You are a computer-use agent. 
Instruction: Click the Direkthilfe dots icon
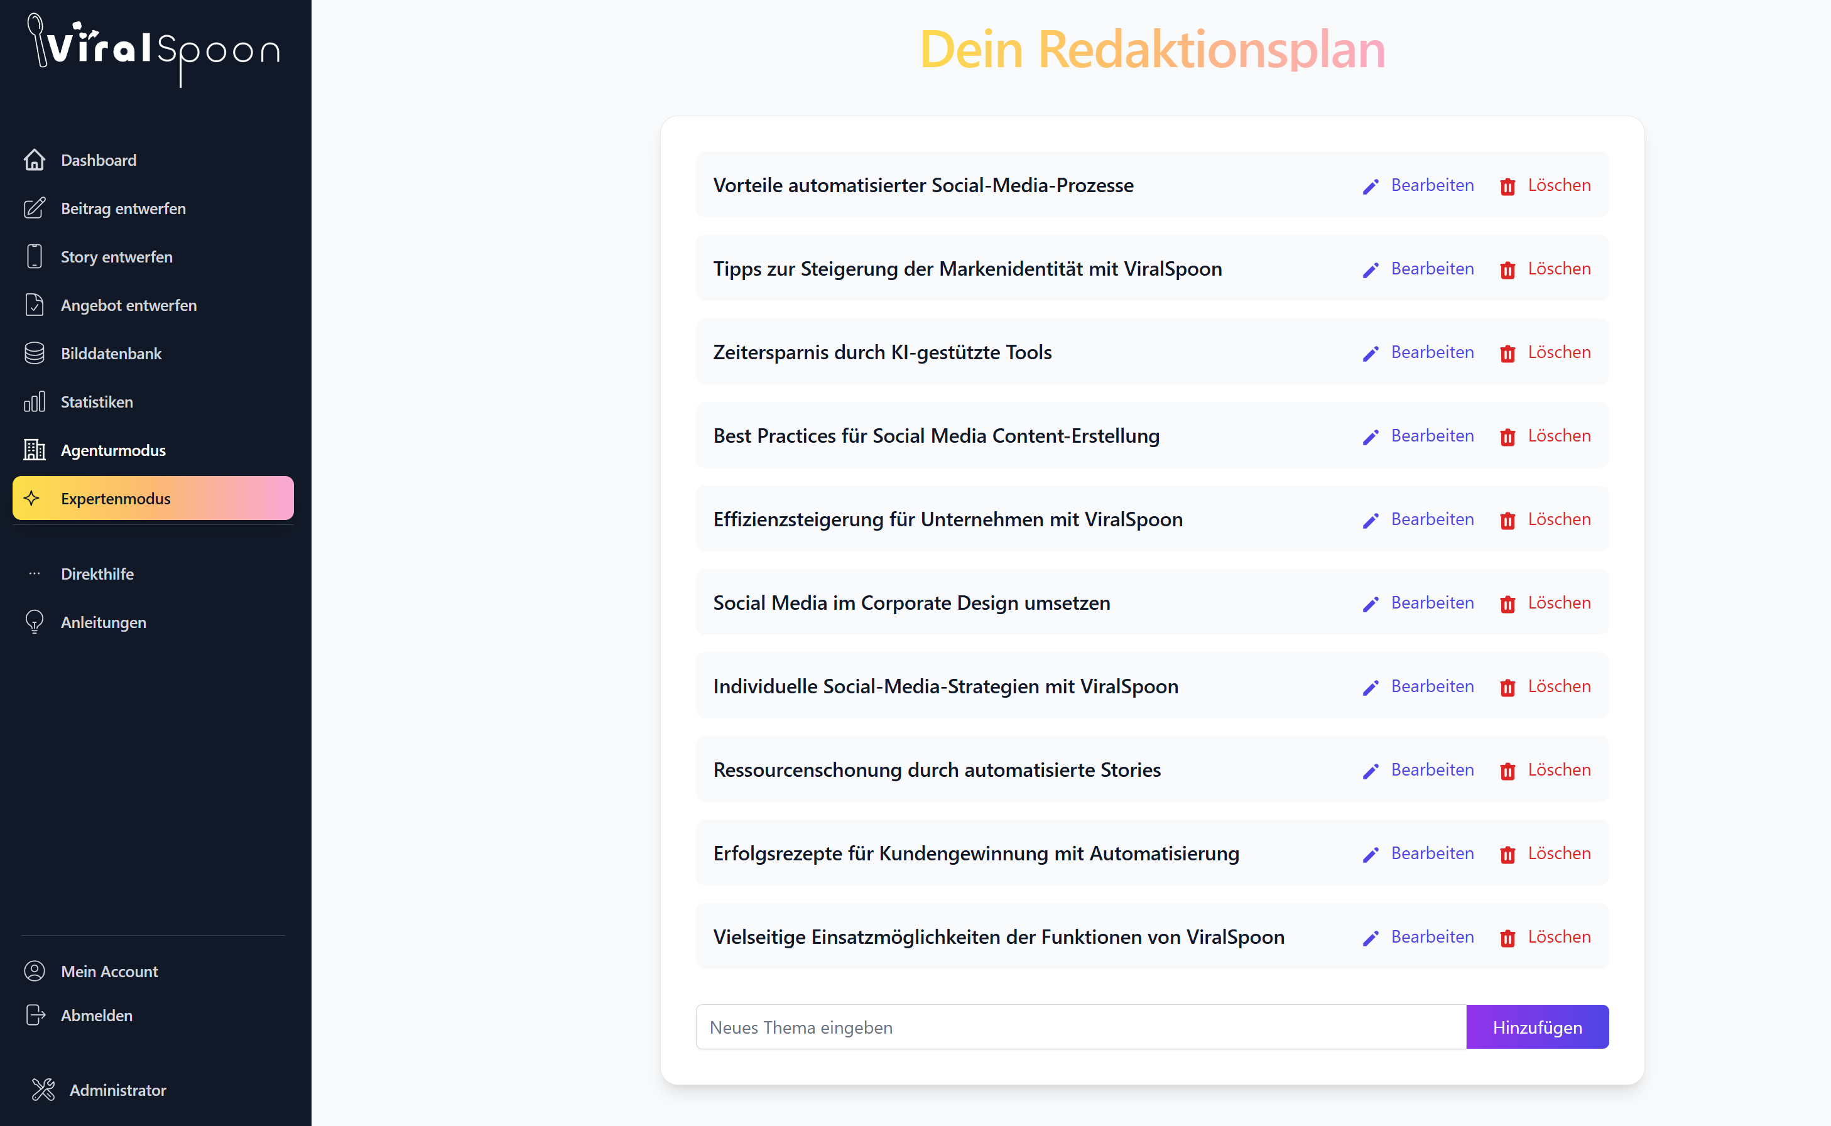[x=35, y=574]
